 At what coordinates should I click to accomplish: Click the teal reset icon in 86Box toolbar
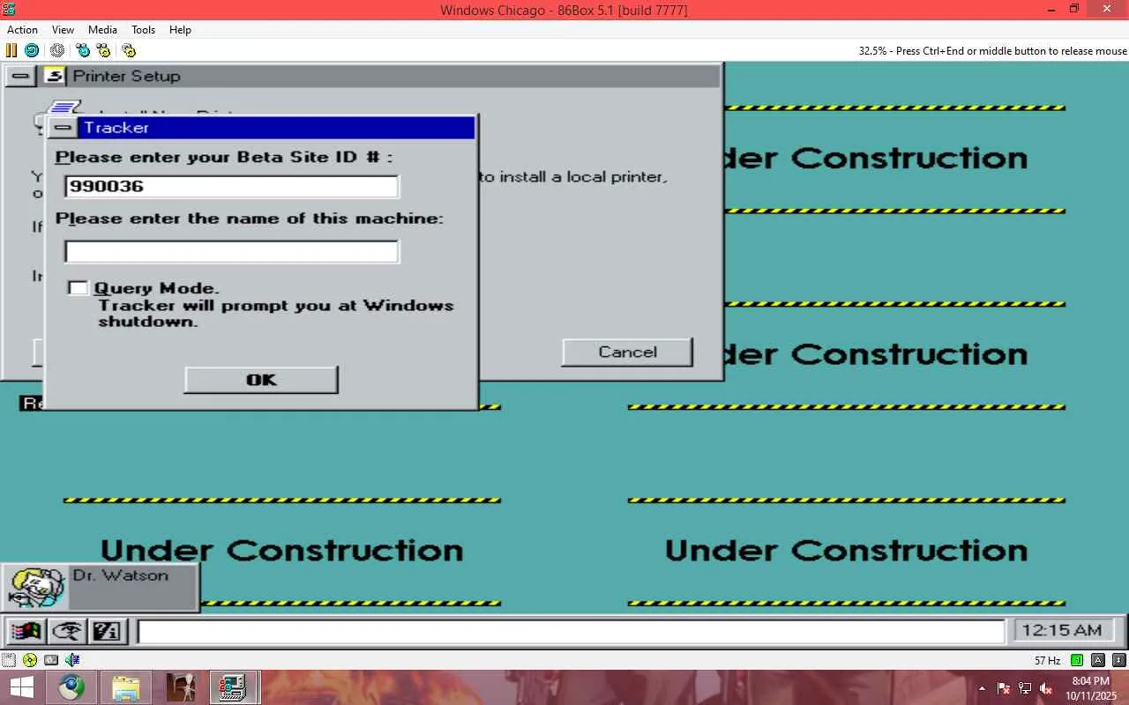pyautogui.click(x=32, y=51)
